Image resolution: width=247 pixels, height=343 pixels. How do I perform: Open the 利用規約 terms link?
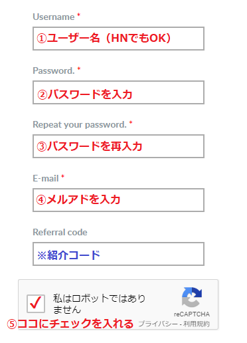[x=196, y=324]
